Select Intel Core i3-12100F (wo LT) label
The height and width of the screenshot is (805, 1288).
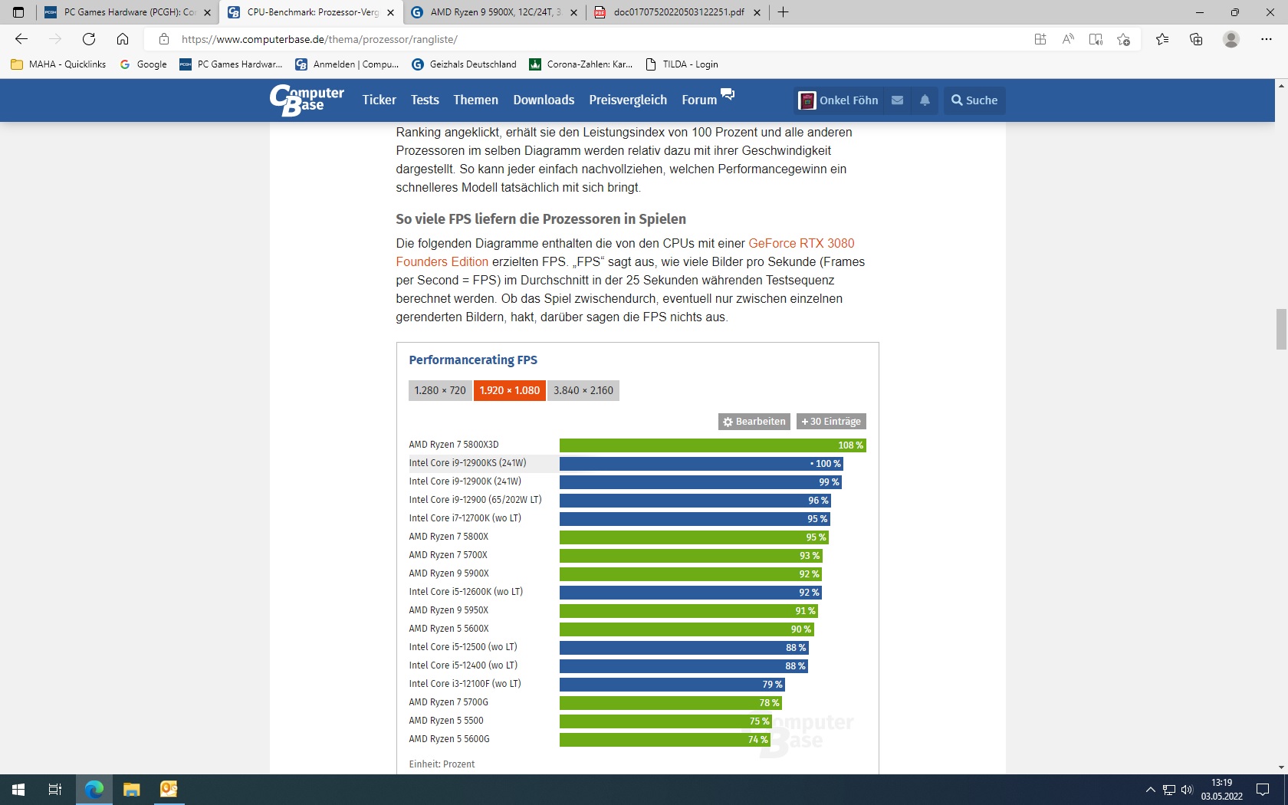point(465,684)
